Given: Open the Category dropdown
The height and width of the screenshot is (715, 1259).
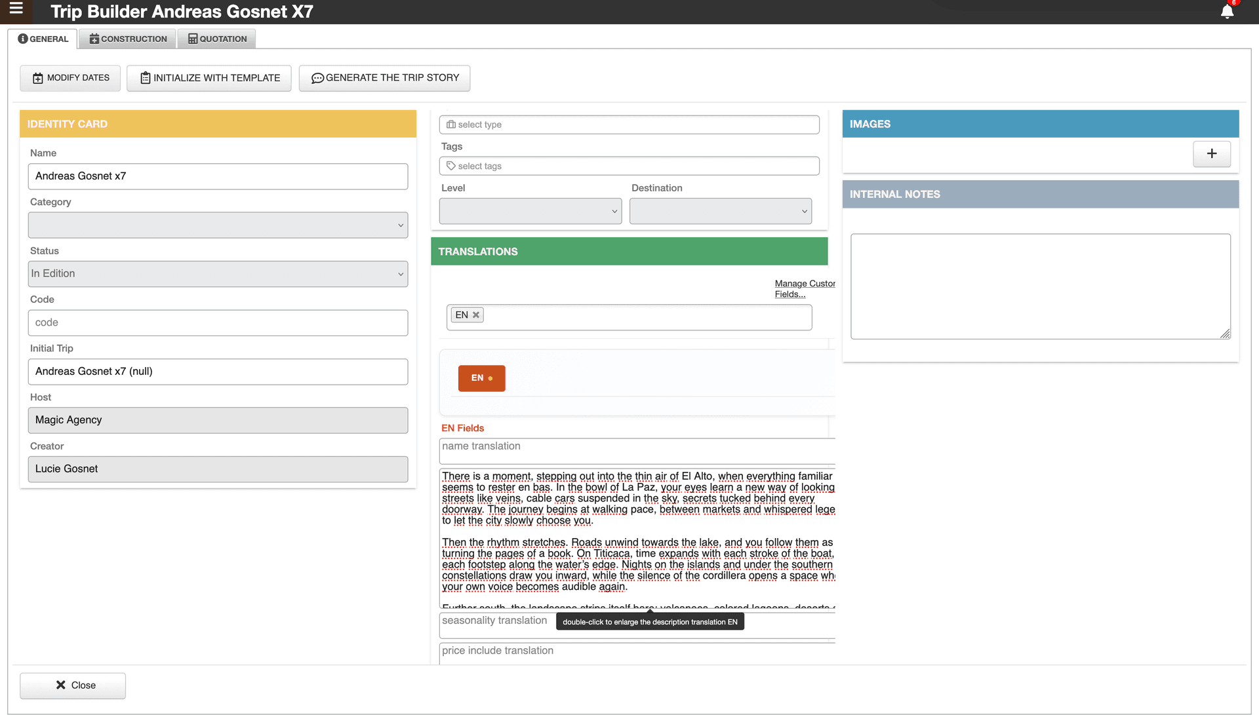Looking at the screenshot, I should pyautogui.click(x=218, y=225).
